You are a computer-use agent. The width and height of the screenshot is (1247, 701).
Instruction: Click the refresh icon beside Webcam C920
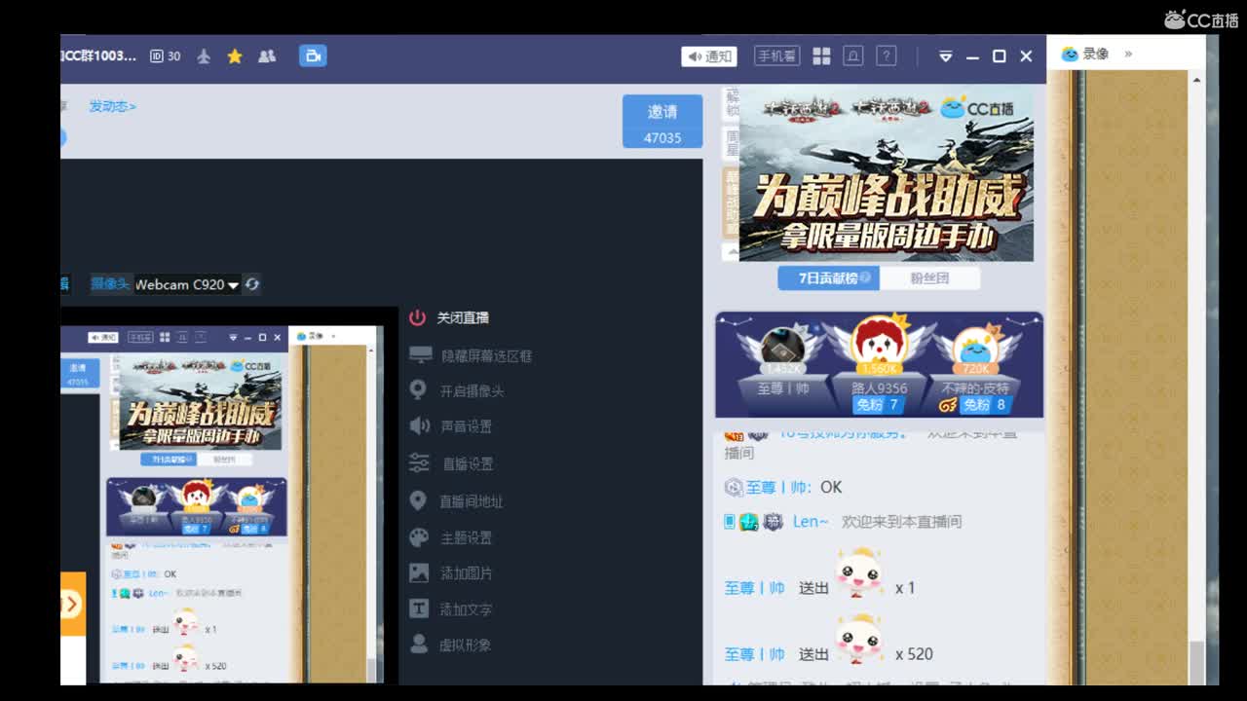coord(252,284)
